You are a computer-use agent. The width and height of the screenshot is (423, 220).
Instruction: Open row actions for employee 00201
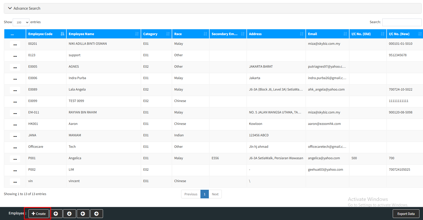[15, 45]
